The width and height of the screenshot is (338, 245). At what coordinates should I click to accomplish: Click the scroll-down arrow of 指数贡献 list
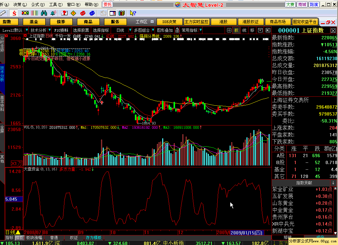[335, 233]
